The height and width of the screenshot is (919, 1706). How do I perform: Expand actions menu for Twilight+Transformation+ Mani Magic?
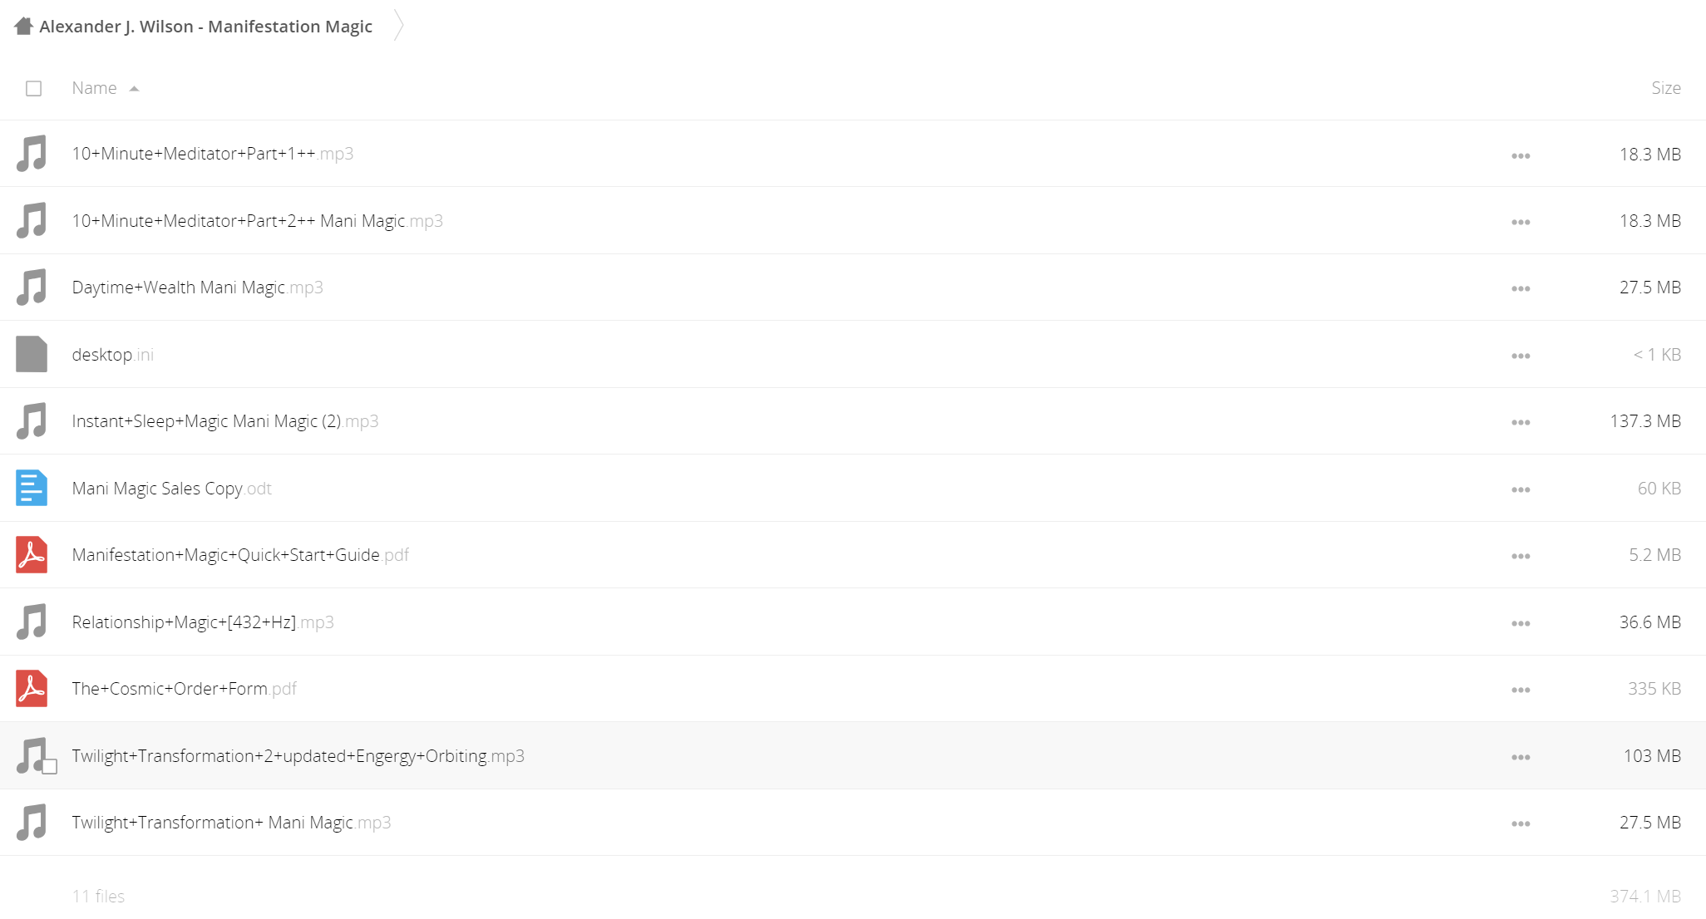point(1521,823)
